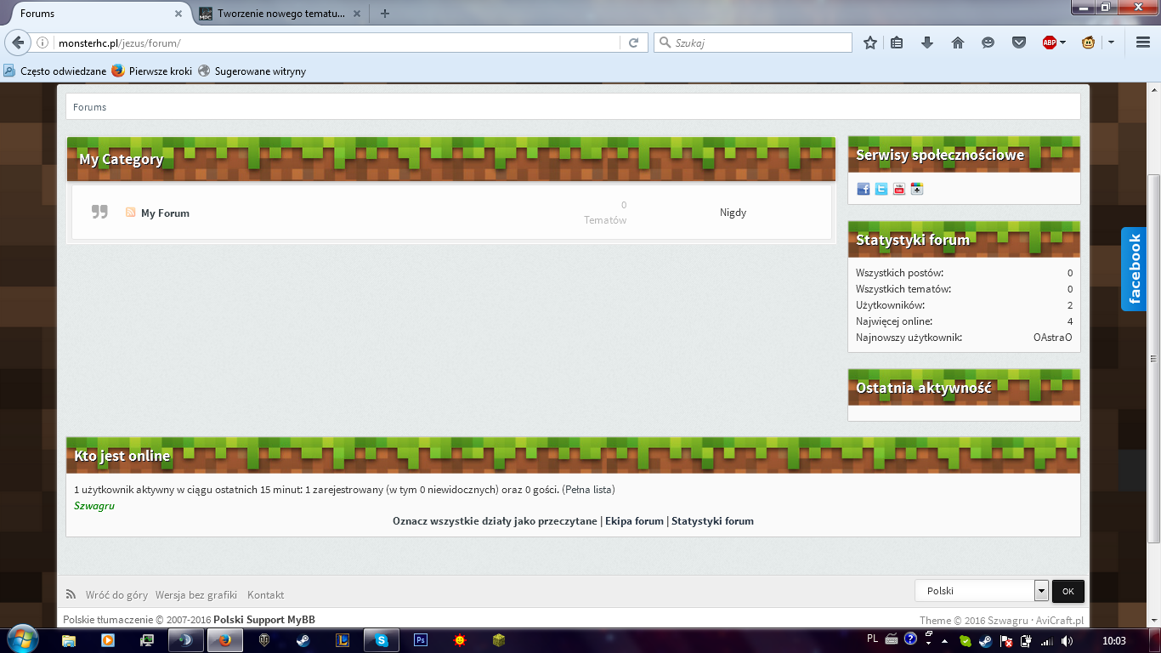Image resolution: width=1161 pixels, height=653 pixels.
Task: Open the My Forum link
Action: (165, 213)
